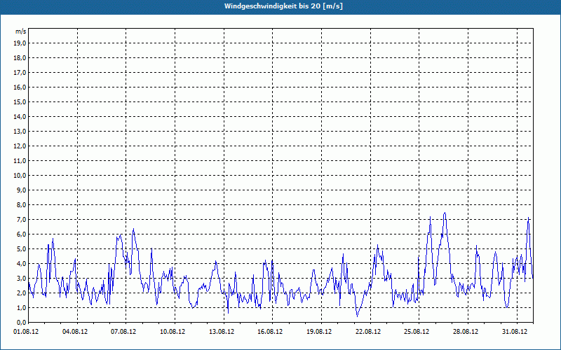Image resolution: width=561 pixels, height=350 pixels.
Task: Click the 17,0 y-axis value
Action: [x=20, y=73]
